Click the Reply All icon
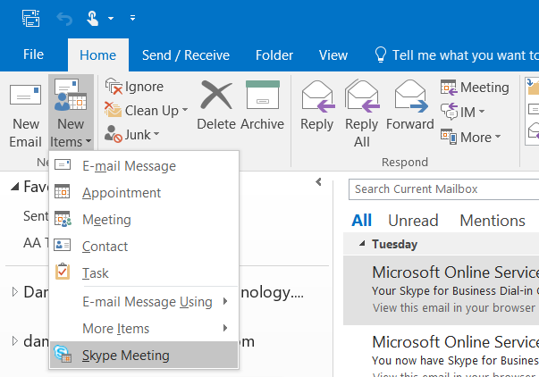Viewport: 539px width, 377px height. pos(362,107)
